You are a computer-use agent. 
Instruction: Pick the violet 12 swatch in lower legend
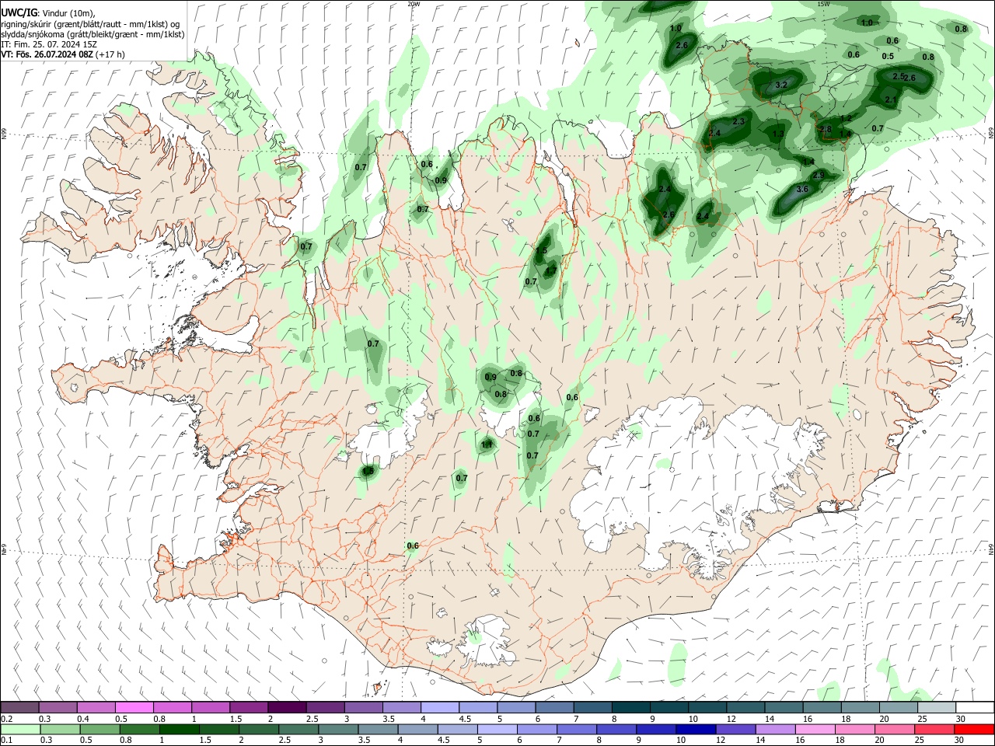[x=735, y=729]
